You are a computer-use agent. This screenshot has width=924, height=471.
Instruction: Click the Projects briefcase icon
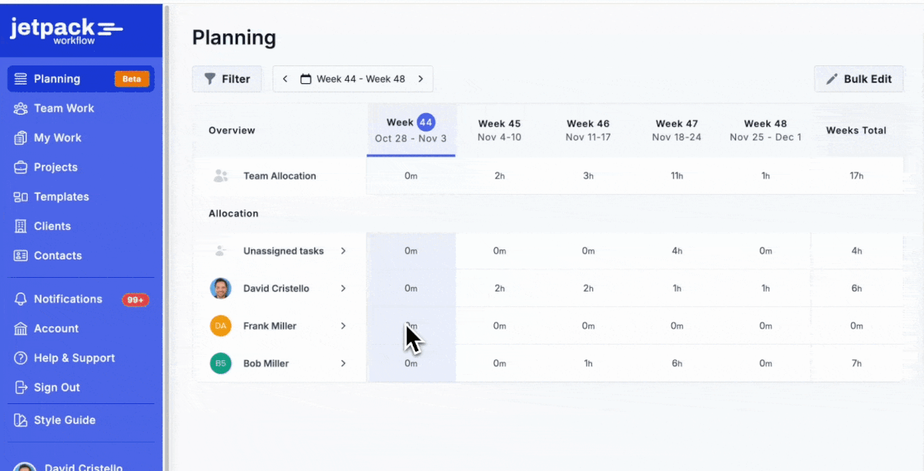[21, 167]
